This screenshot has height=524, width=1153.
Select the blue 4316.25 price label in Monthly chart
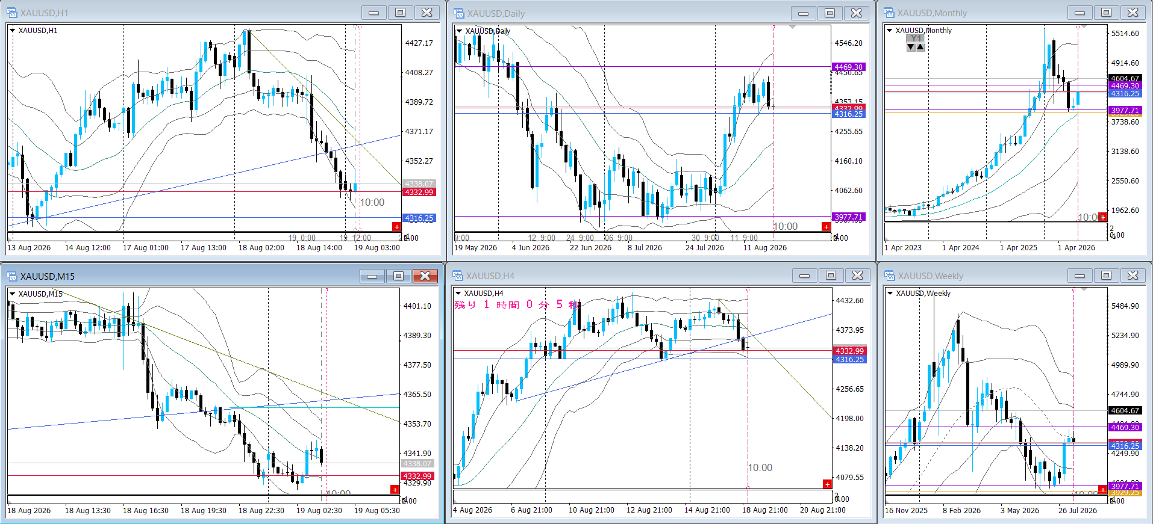[1125, 94]
